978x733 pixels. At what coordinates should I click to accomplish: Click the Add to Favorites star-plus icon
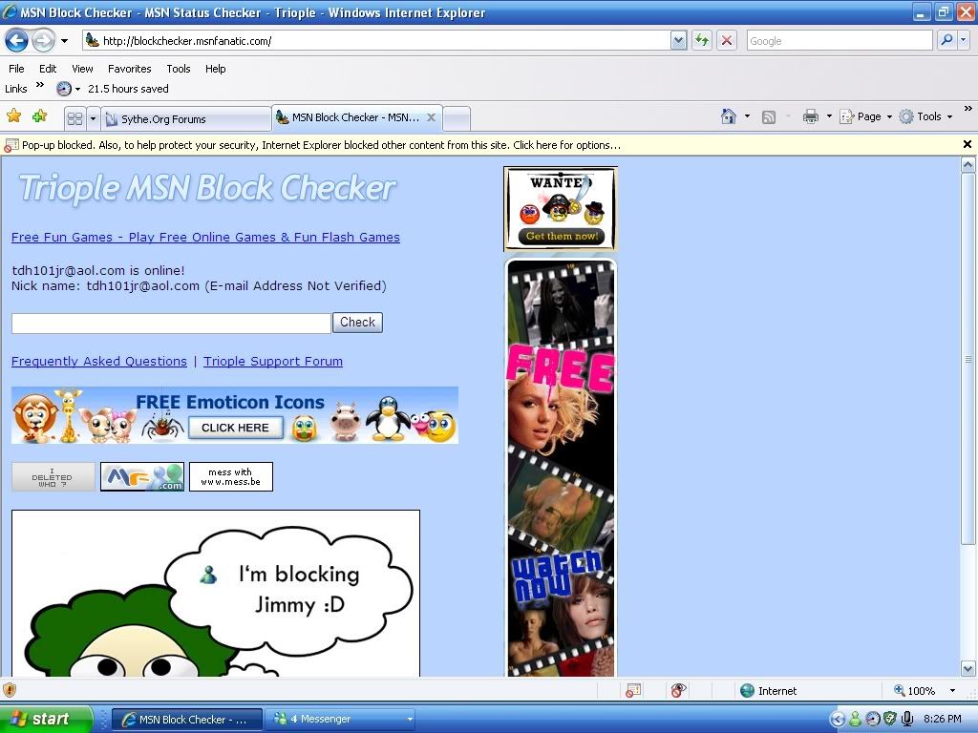pos(39,115)
